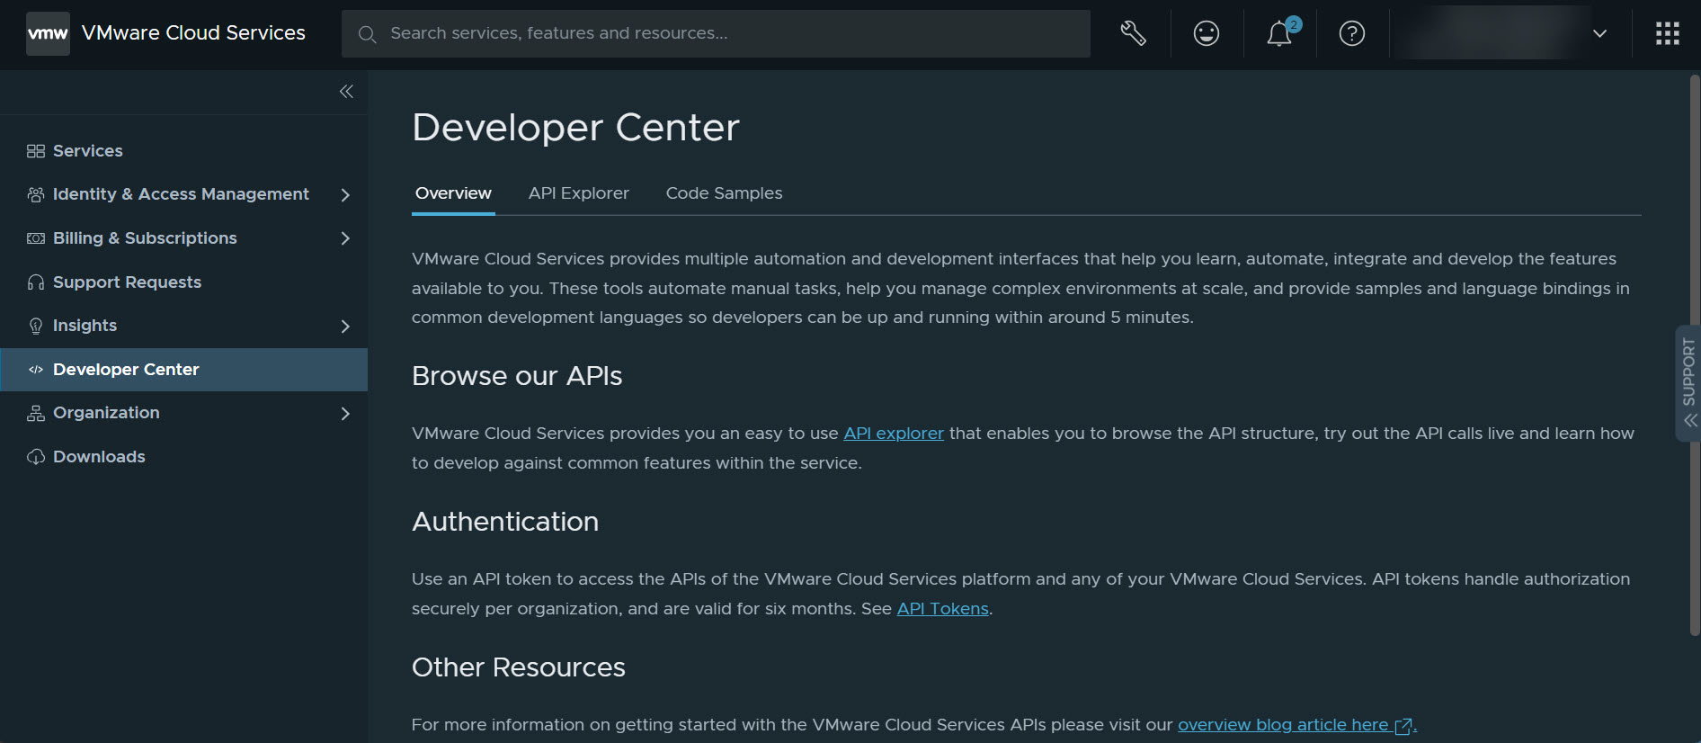Expand Insights submenu chevron

coord(345,327)
